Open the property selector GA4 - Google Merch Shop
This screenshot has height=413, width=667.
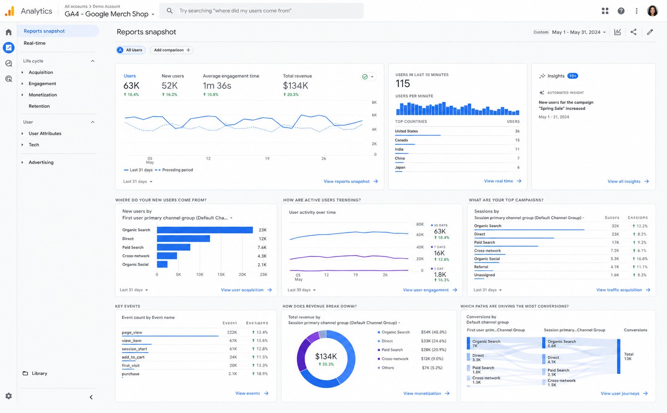click(110, 14)
